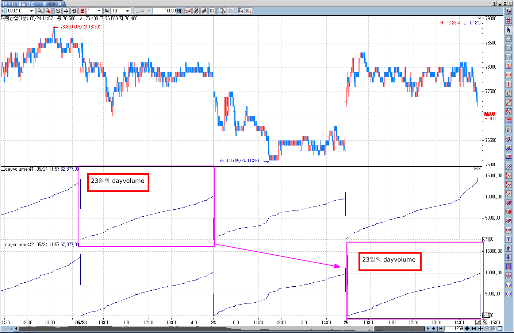Open the tick count dropdown showing 10

click(127, 11)
